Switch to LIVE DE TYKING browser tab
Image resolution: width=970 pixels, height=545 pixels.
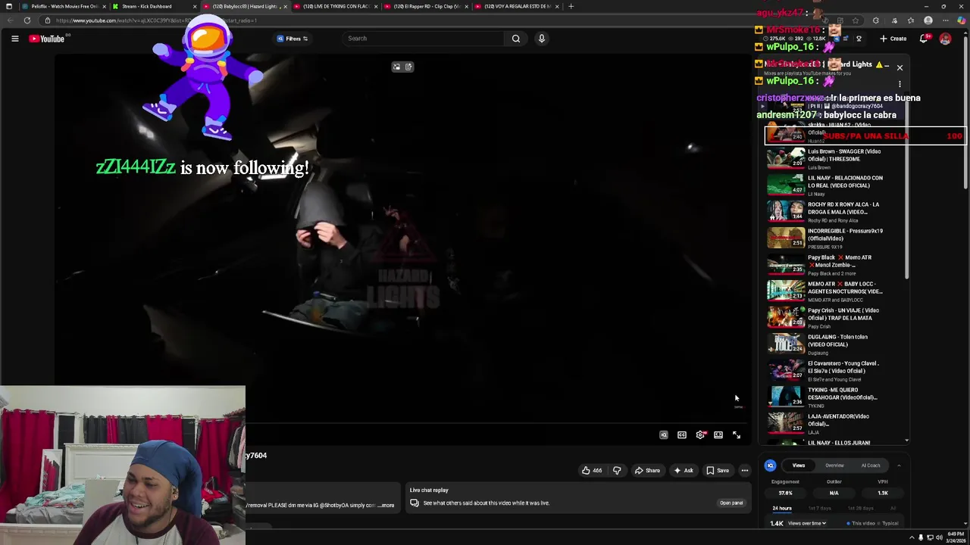(x=334, y=6)
